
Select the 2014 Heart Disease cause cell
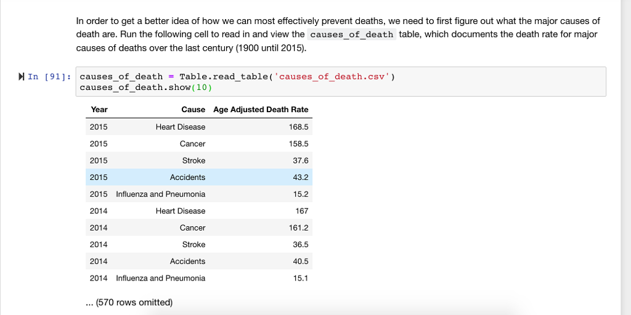coord(181,211)
